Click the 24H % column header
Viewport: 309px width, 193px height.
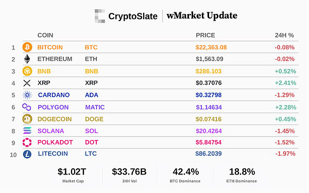[x=284, y=35]
